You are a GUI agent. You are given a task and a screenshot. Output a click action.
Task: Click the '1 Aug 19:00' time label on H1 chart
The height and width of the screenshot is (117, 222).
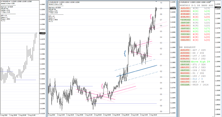[x=13, y=115]
